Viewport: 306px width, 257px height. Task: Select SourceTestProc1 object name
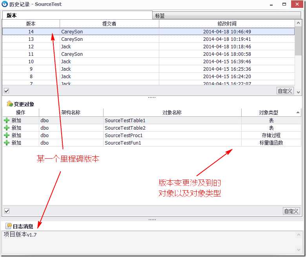pyautogui.click(x=124, y=135)
